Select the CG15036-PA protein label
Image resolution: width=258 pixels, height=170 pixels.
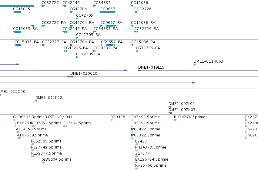(x=143, y=42)
